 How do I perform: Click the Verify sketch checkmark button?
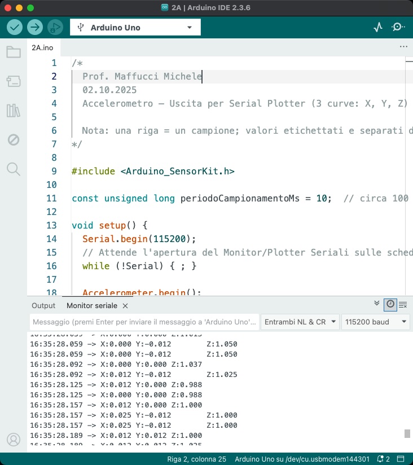pos(15,27)
